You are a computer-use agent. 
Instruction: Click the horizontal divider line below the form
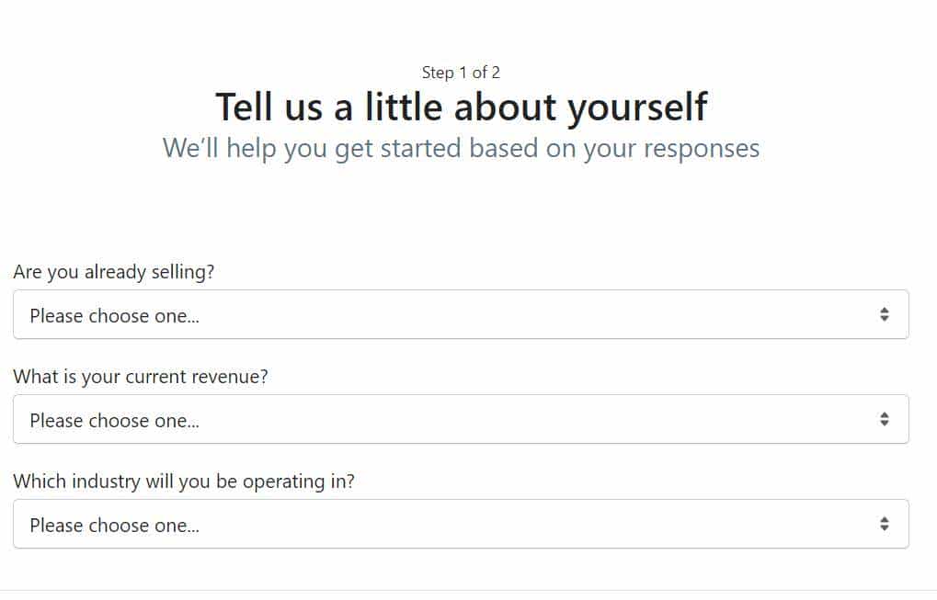coord(468,590)
